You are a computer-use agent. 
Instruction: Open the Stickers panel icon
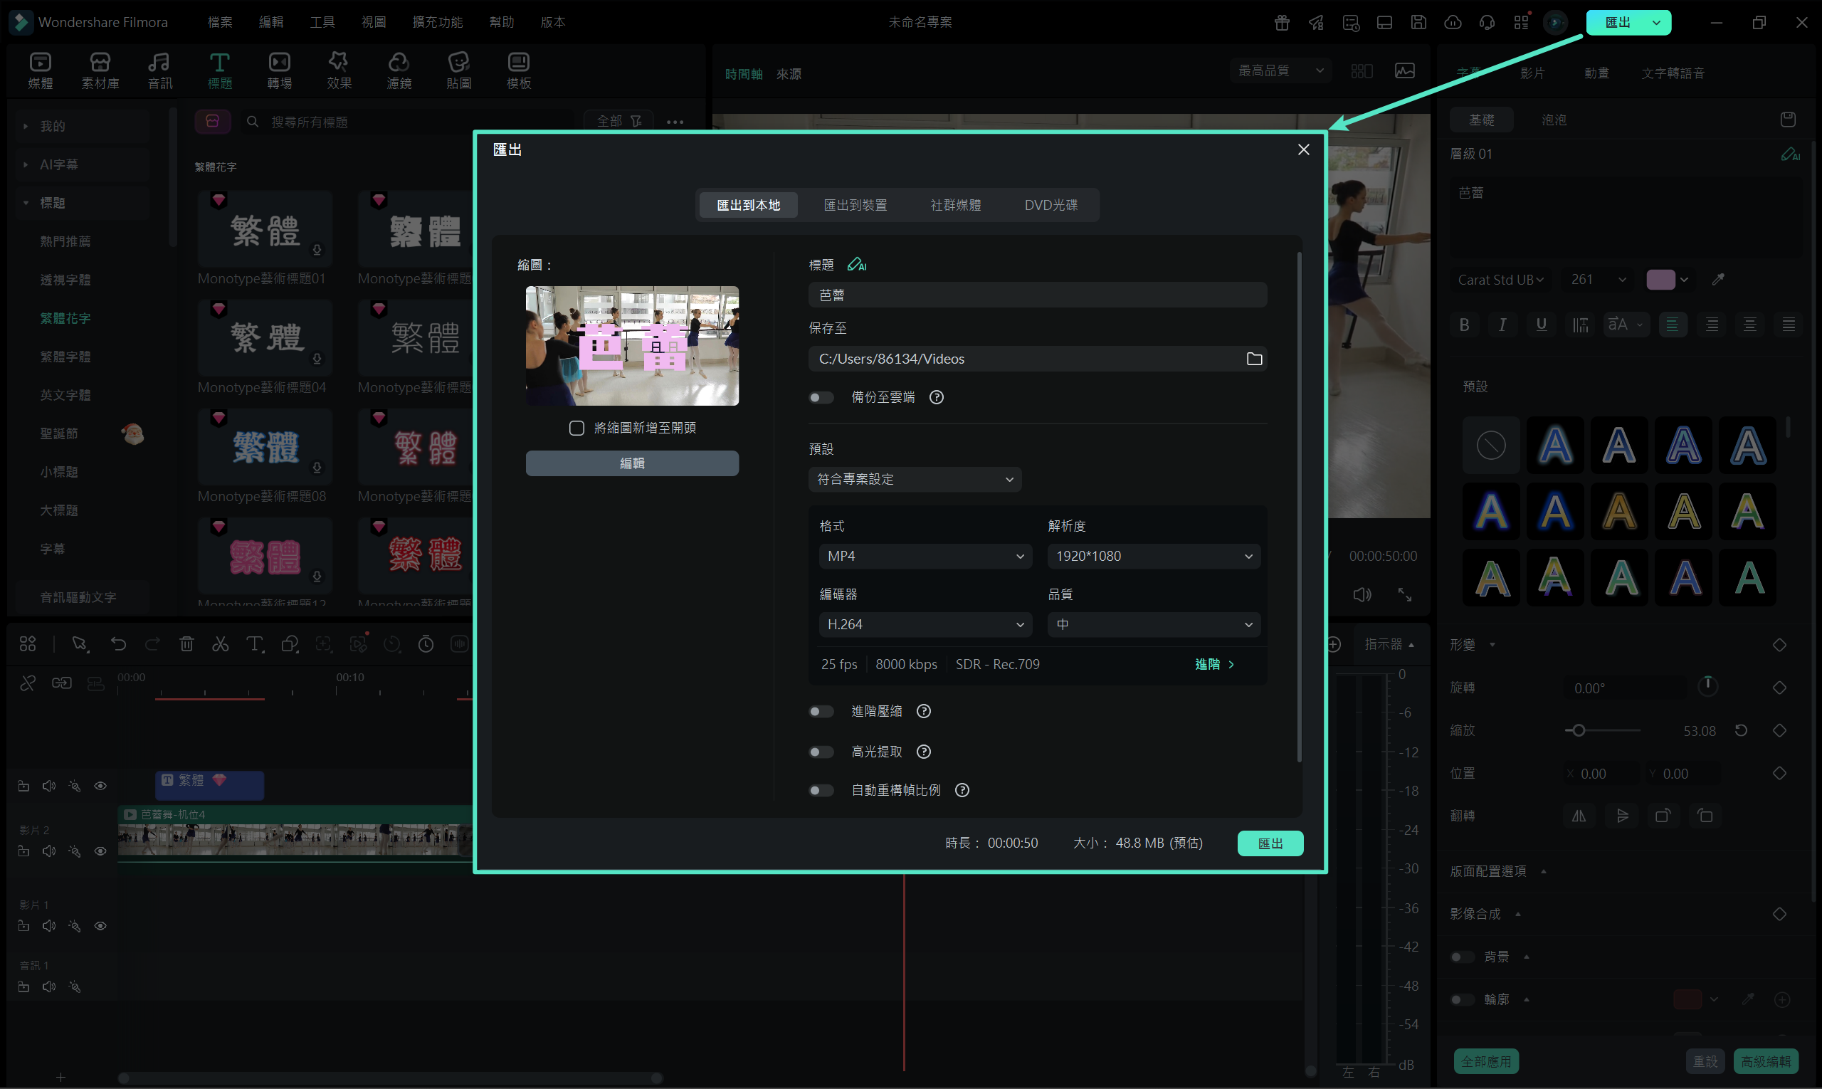tap(458, 70)
